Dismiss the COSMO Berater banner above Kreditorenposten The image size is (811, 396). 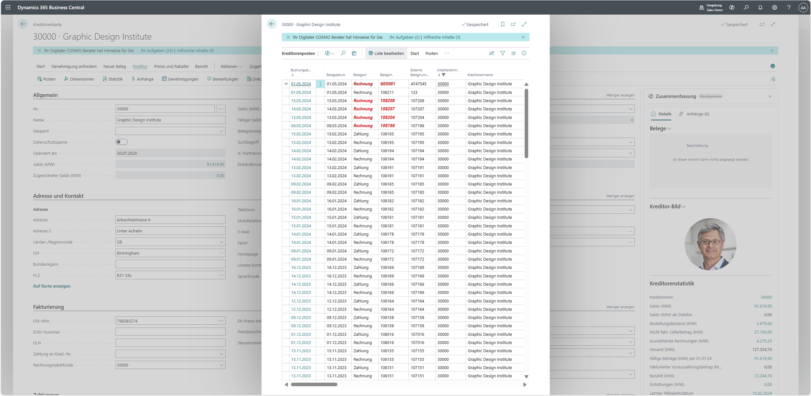click(x=288, y=37)
